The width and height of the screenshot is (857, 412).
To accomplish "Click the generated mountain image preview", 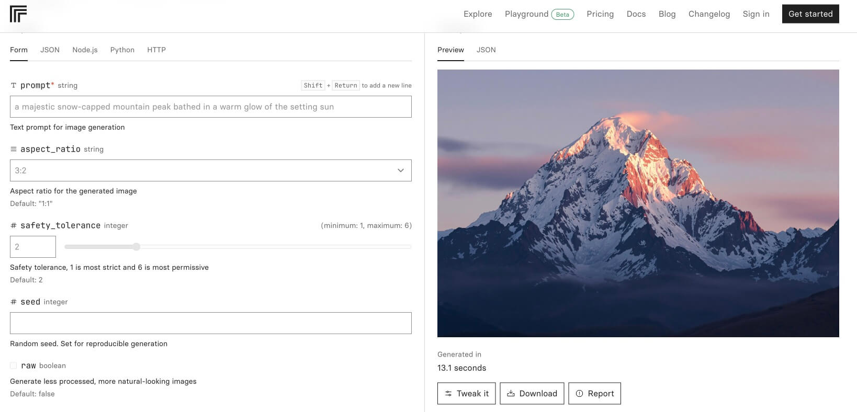I will pyautogui.click(x=638, y=203).
